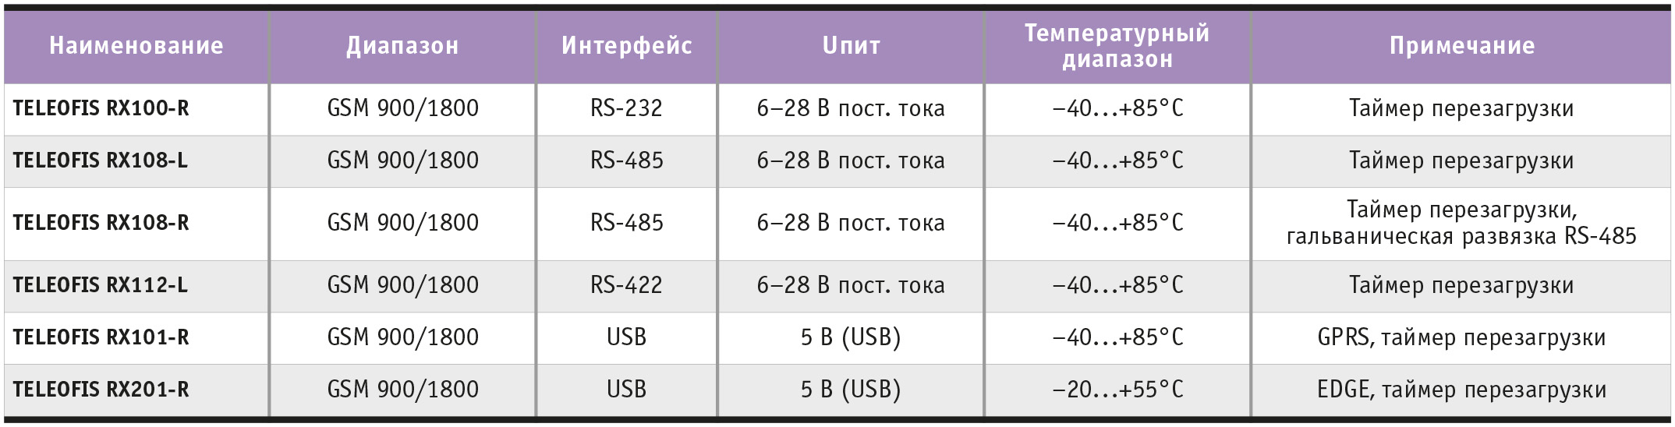Click the Температурный диапазон header

tap(1117, 46)
